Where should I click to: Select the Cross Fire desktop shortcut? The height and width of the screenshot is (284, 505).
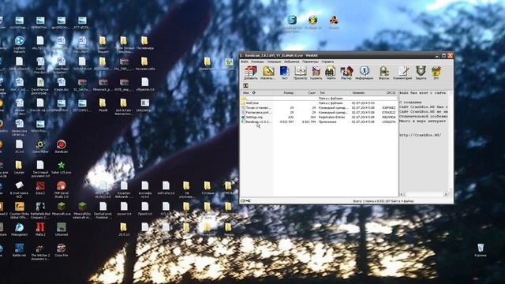(62, 250)
